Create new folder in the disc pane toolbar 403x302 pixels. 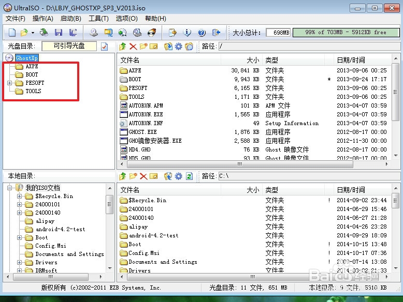click(x=143, y=47)
